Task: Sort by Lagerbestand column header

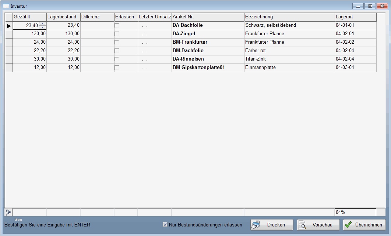Action: coord(64,17)
